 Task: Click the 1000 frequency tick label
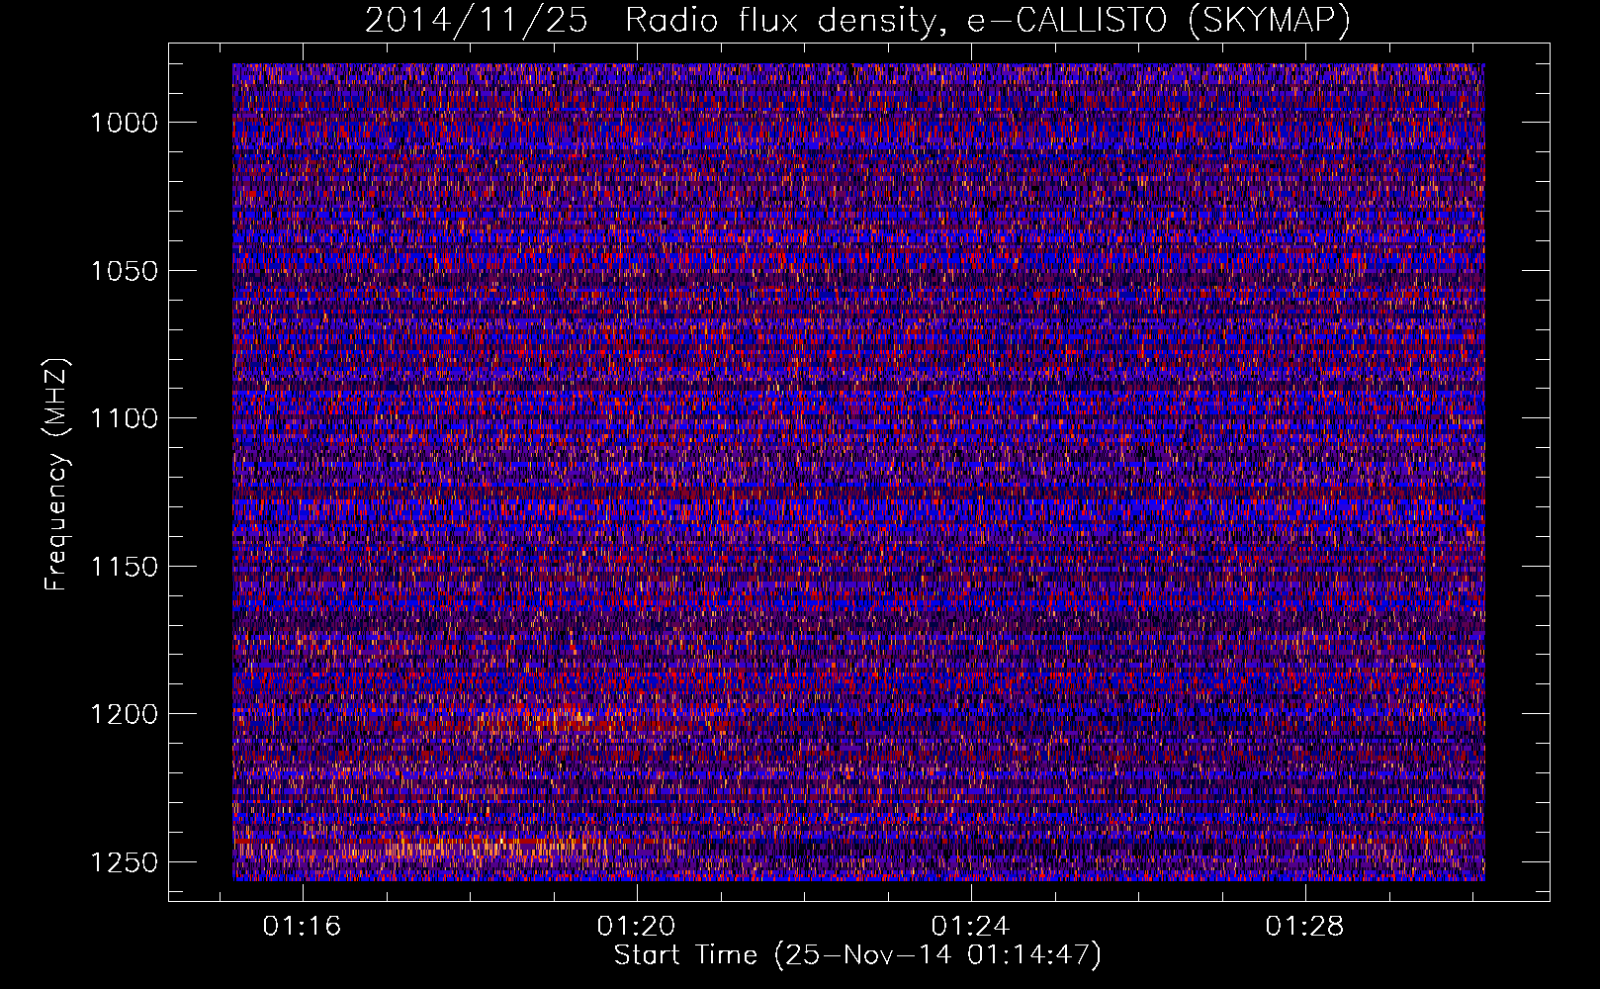tap(124, 123)
